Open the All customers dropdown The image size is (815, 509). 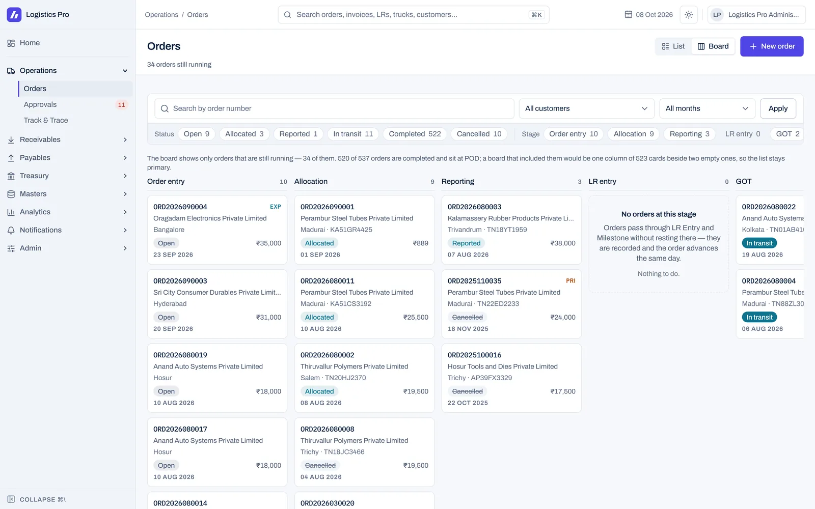pos(586,108)
